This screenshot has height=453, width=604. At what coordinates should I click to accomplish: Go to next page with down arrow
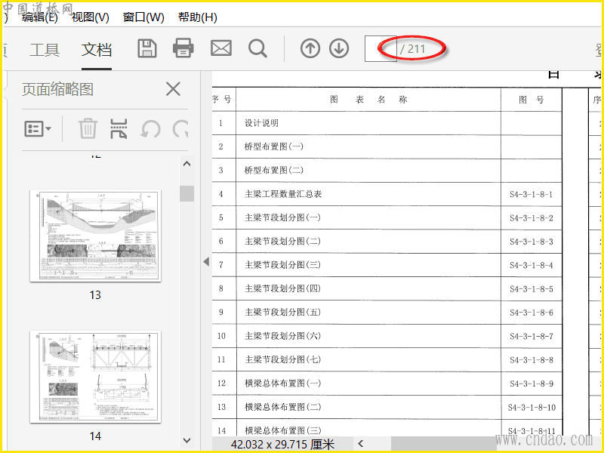(339, 49)
